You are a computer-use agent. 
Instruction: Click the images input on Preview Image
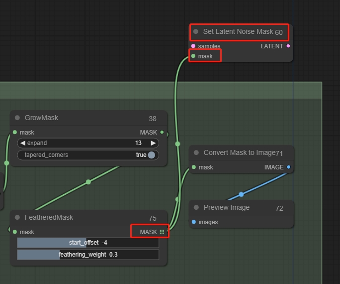tap(193, 222)
